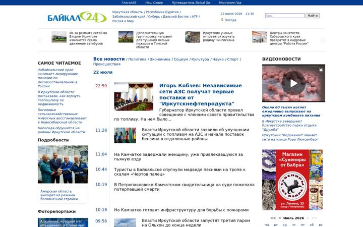This screenshot has height=227, width=363.
Task: Open Монголия Гид in the top bar
Action: pyautogui.click(x=230, y=3)
